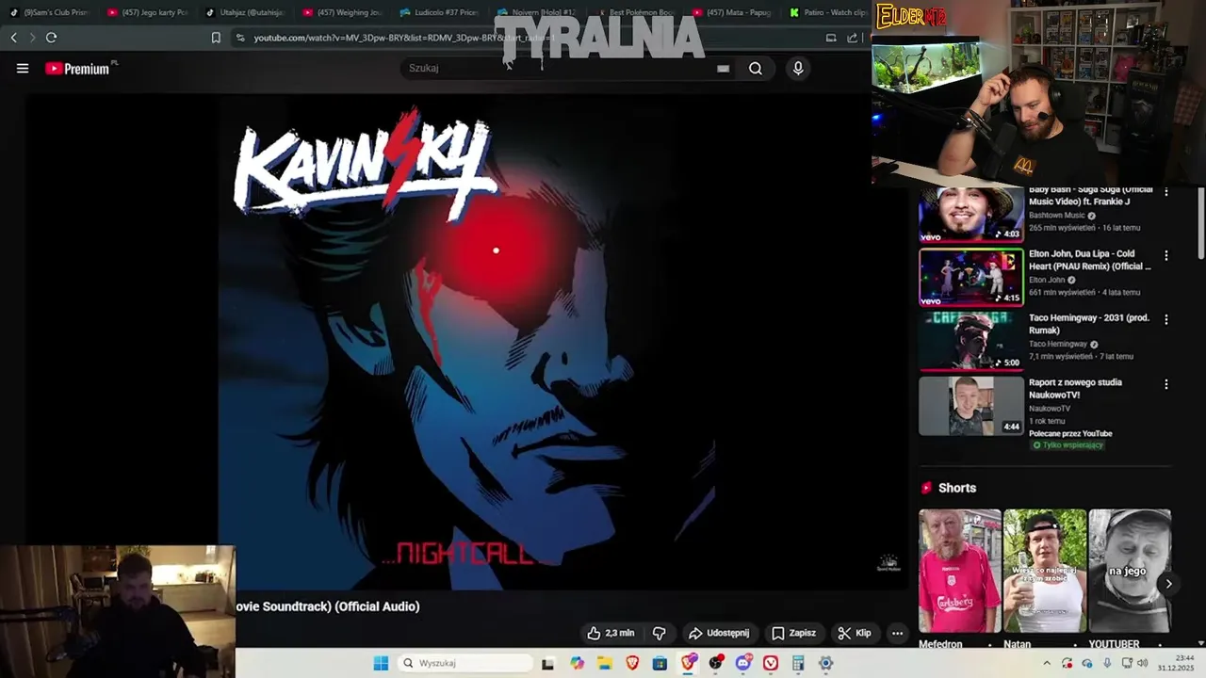1206x678 pixels.
Task: Bookmark this page icon in address bar
Action: click(x=216, y=38)
